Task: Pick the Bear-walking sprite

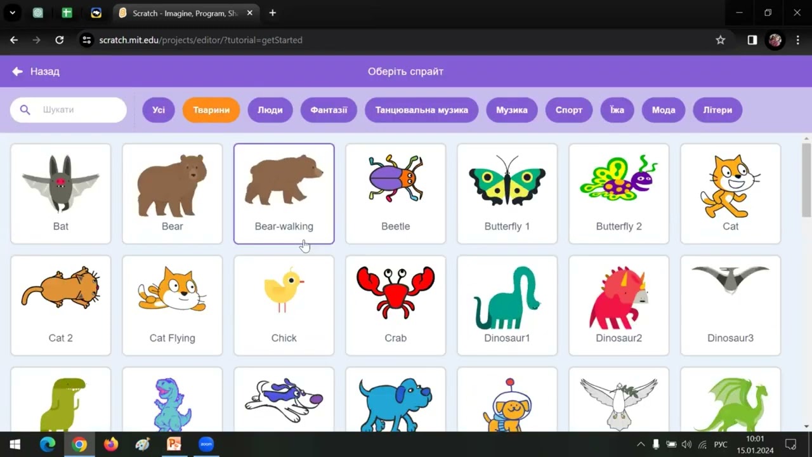Action: 284,194
